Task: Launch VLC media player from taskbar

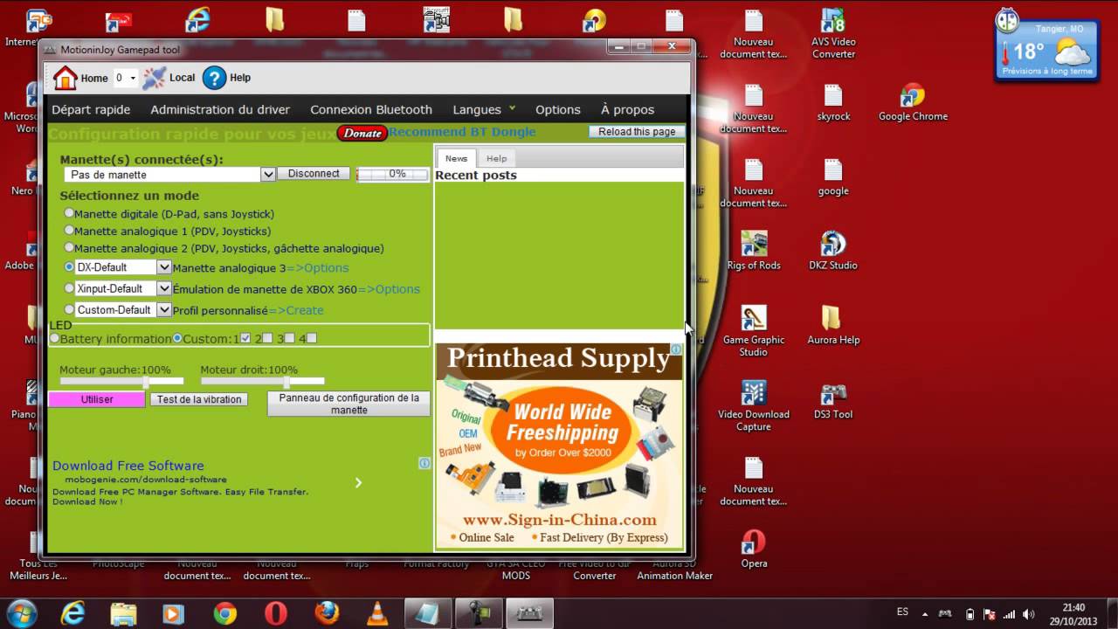Action: point(377,613)
